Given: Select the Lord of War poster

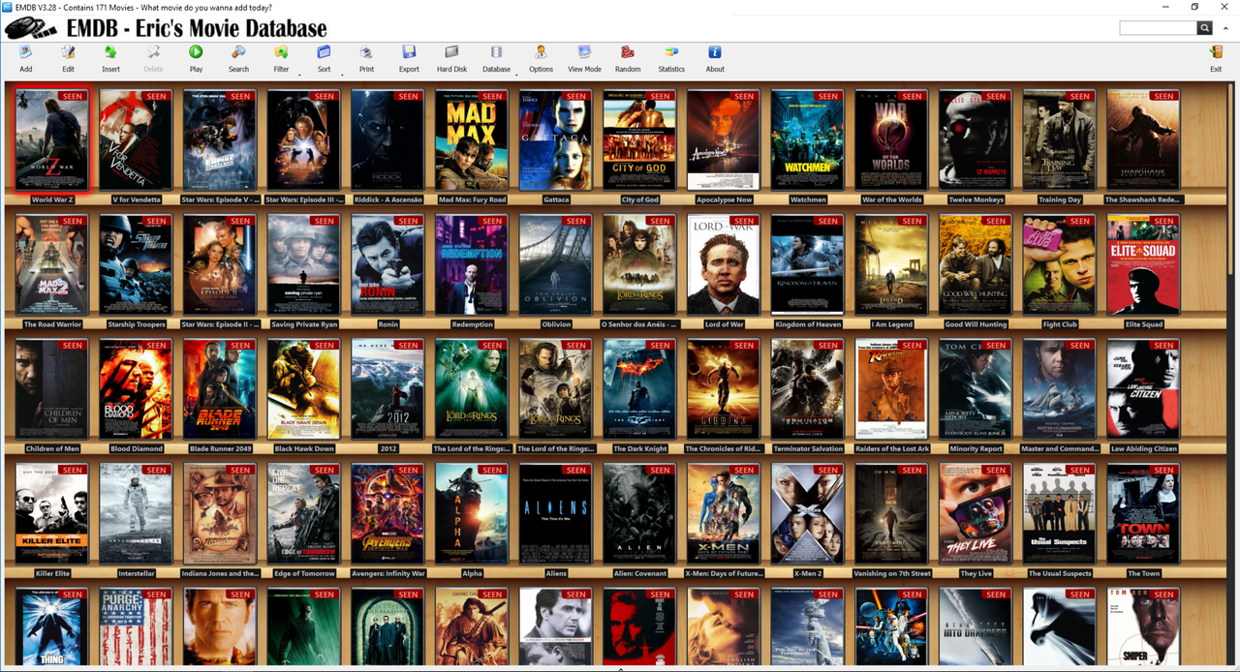Looking at the screenshot, I should (x=724, y=265).
